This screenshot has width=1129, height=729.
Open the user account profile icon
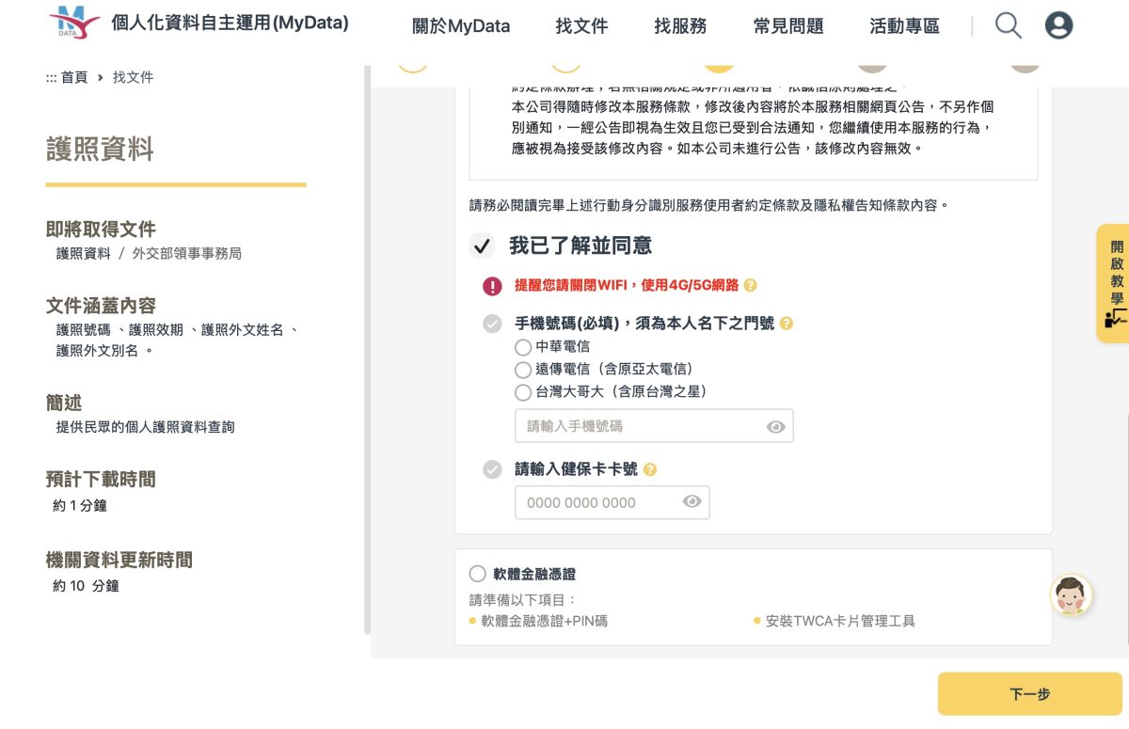pos(1058,25)
